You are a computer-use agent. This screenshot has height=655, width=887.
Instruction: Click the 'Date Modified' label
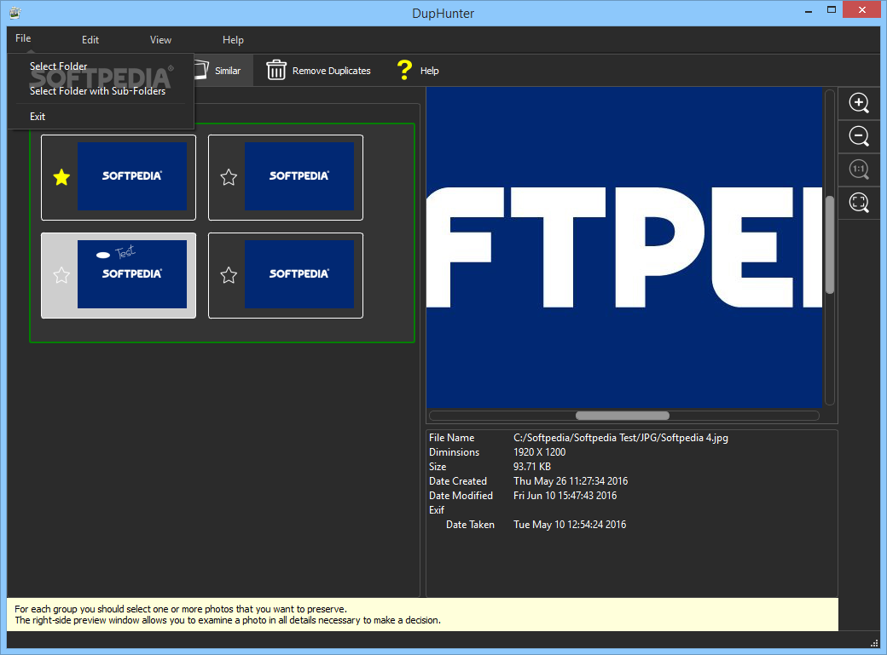pos(461,496)
